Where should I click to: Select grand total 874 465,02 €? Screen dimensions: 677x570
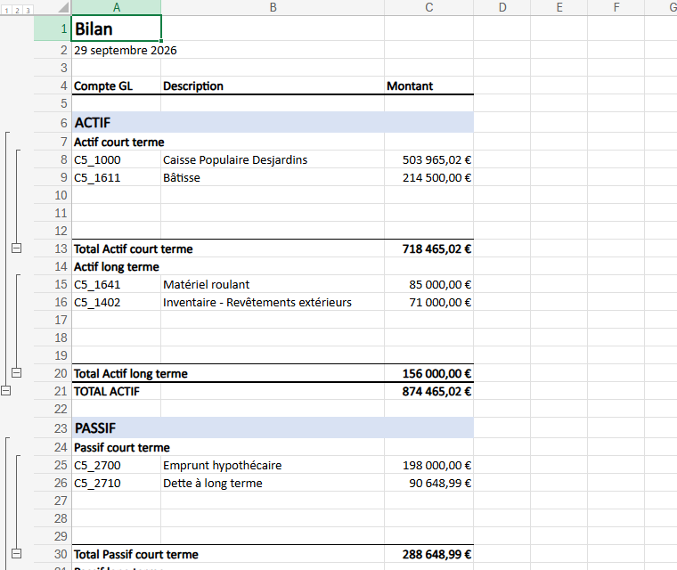428,391
